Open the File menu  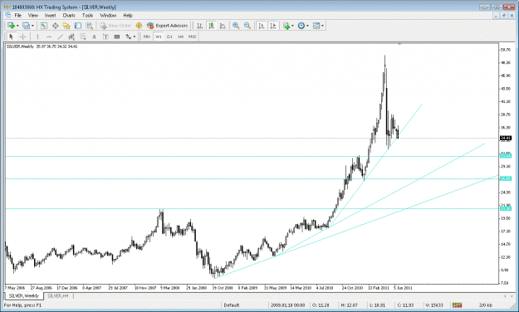pyautogui.click(x=18, y=15)
